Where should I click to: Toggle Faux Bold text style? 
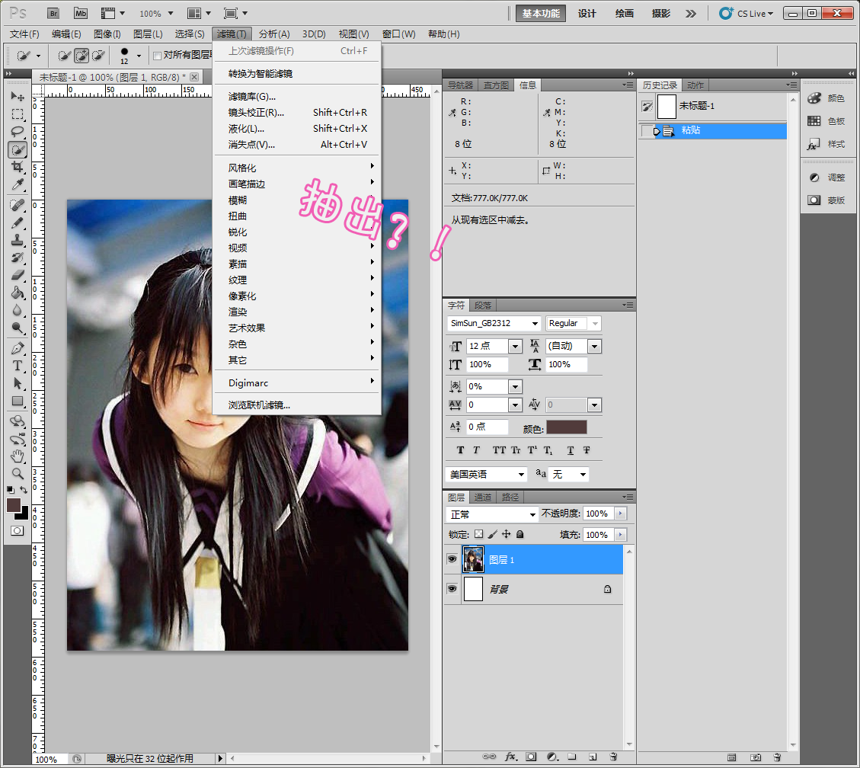[x=460, y=450]
